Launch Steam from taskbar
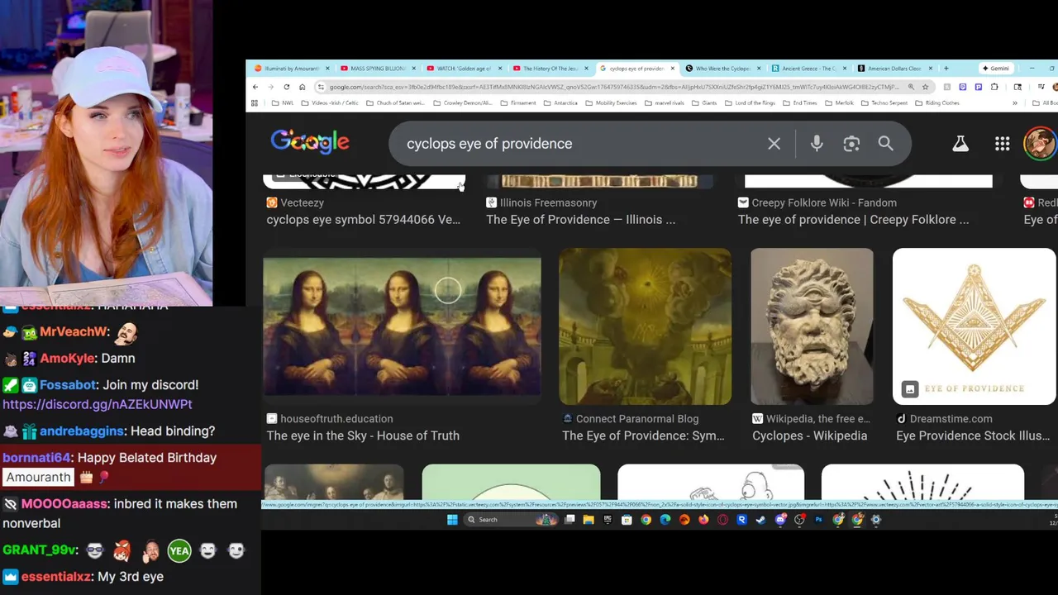The height and width of the screenshot is (595, 1058). click(x=760, y=519)
